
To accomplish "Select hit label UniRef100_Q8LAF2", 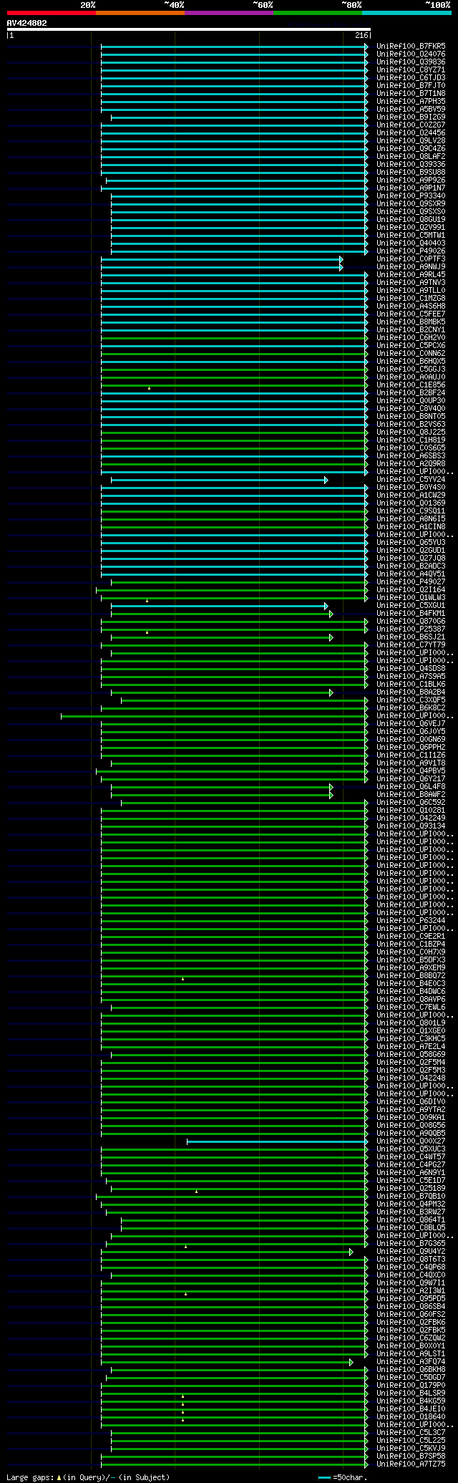I will coord(411,157).
